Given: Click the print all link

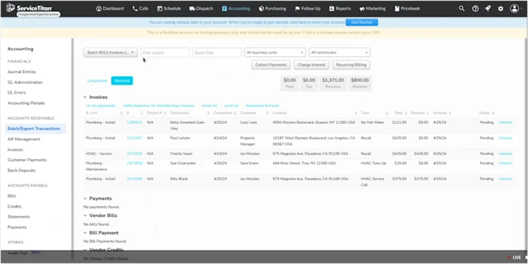Looking at the screenshot, I should pos(231,106).
